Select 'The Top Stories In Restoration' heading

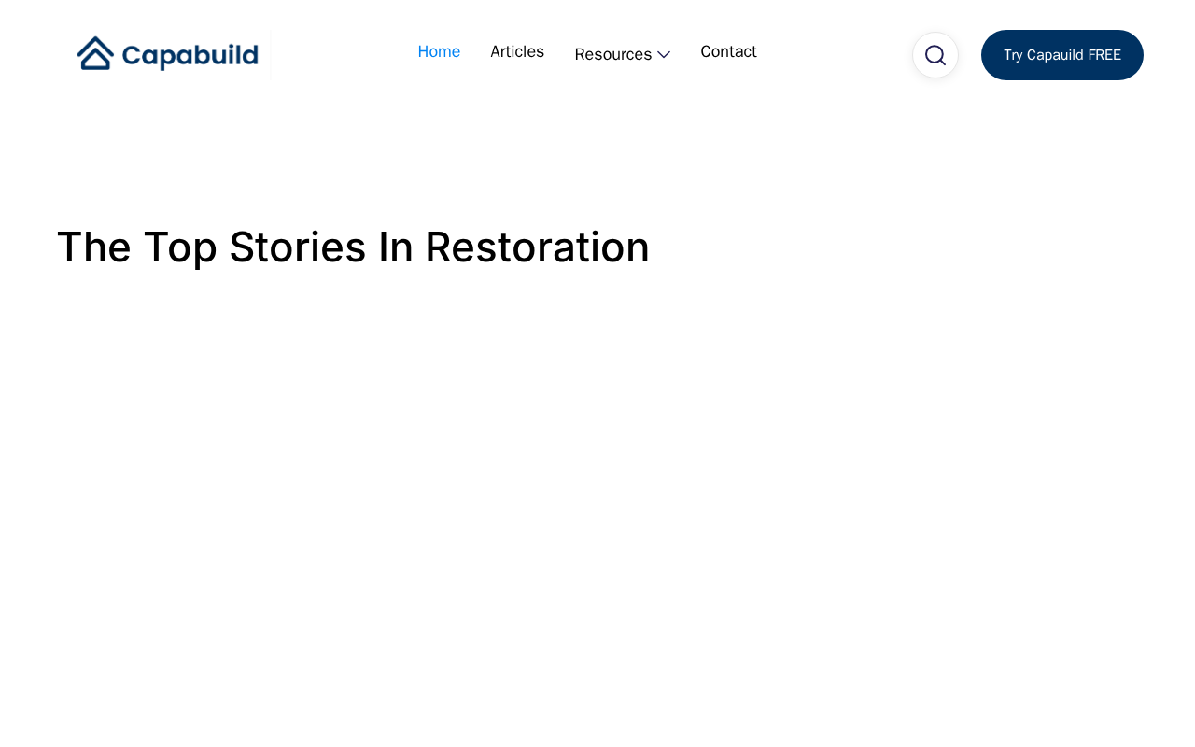pos(353,247)
